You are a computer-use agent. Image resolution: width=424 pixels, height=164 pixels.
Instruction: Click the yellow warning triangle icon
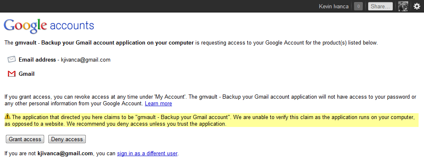click(x=7, y=117)
